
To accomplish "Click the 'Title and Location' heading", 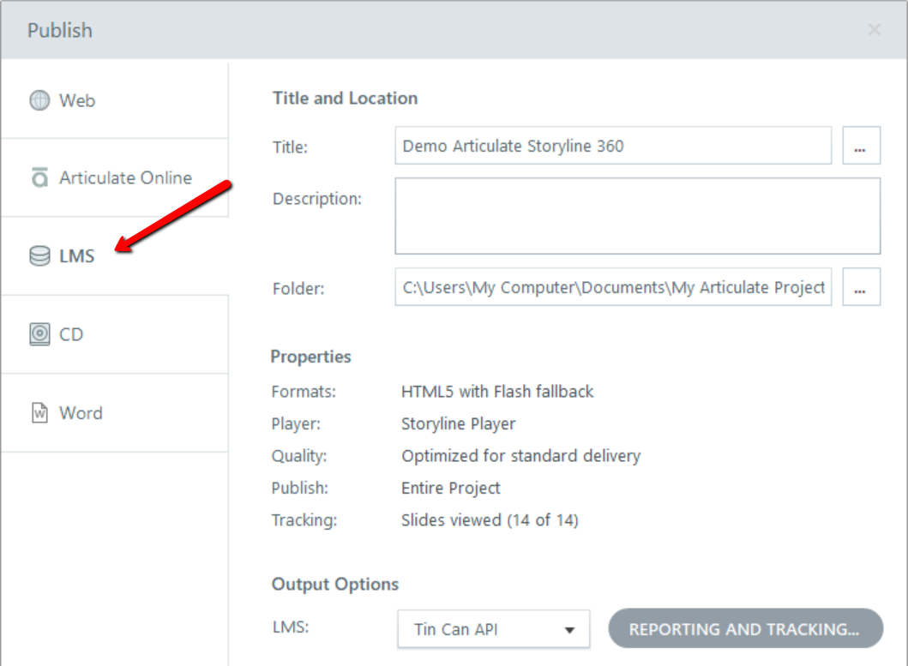I will point(346,98).
